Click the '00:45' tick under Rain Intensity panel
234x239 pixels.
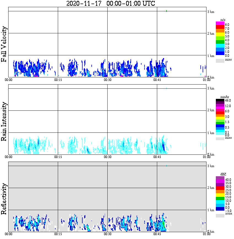tap(157, 157)
